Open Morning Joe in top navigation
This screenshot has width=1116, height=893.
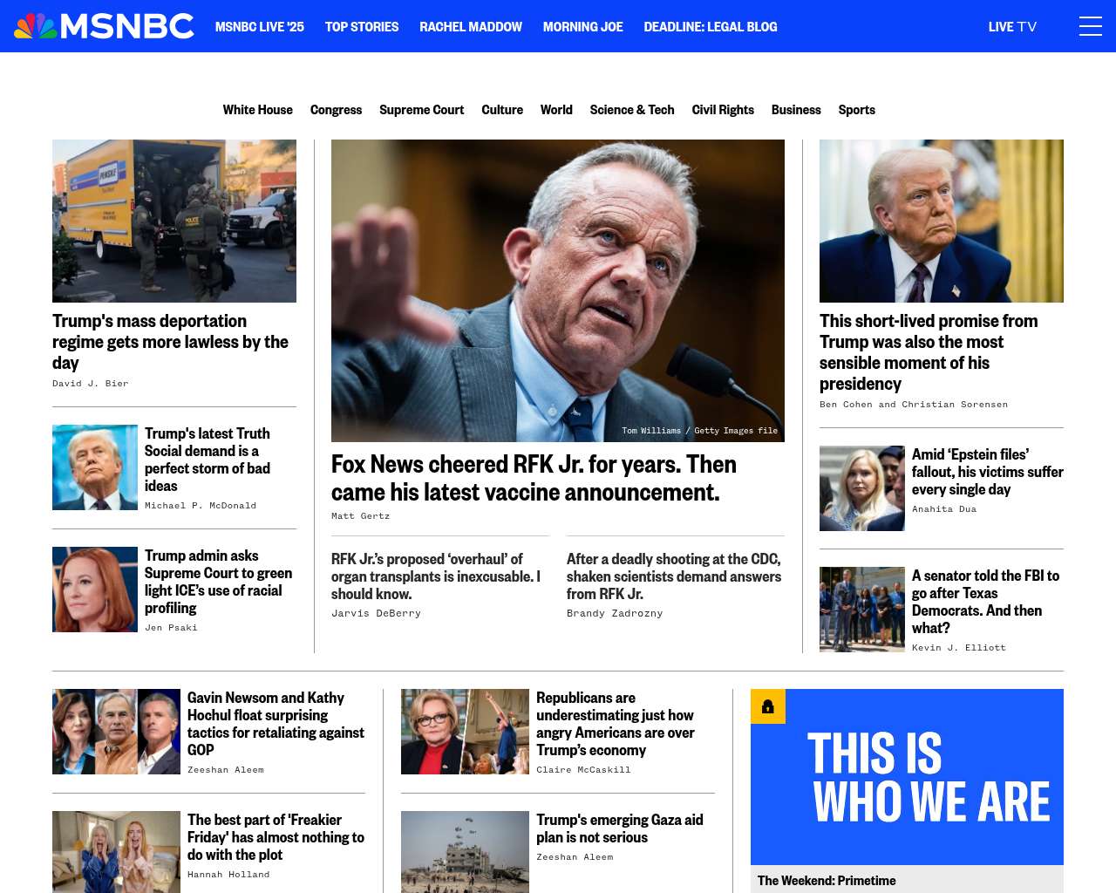582,27
